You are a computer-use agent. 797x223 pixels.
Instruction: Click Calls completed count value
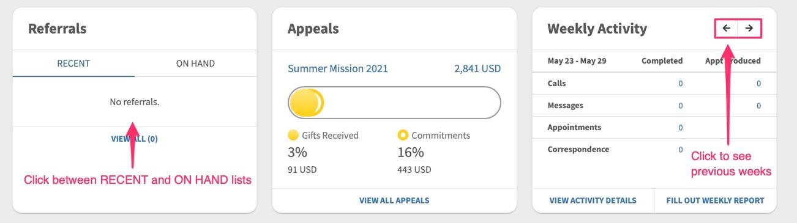pyautogui.click(x=680, y=84)
